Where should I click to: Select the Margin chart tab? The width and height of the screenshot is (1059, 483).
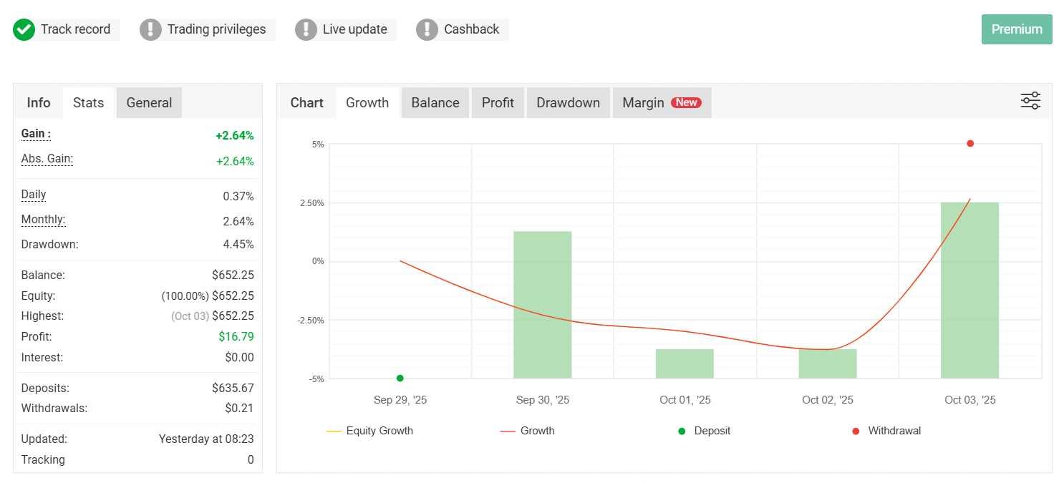[643, 102]
